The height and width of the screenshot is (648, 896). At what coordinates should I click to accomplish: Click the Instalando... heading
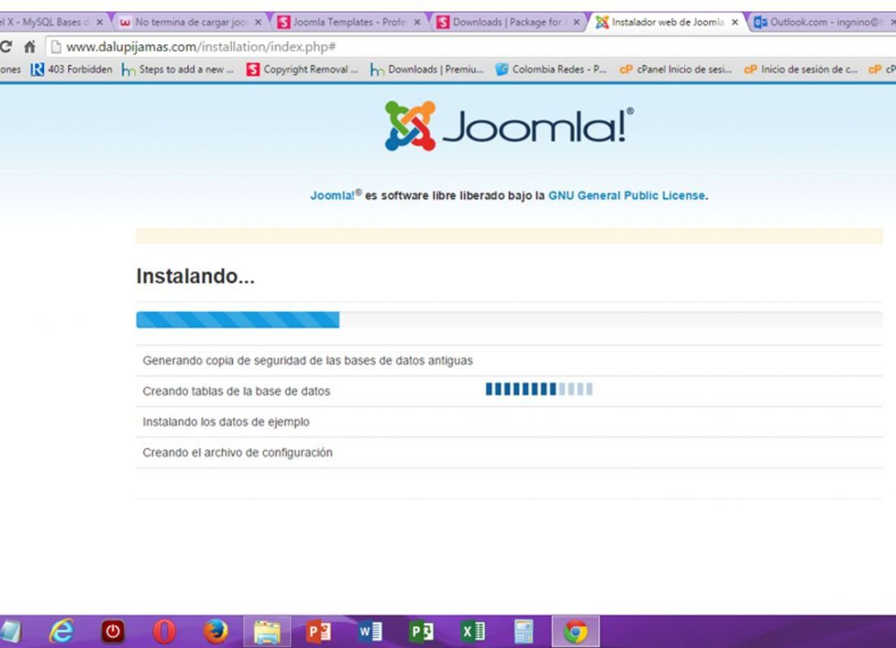tap(195, 276)
